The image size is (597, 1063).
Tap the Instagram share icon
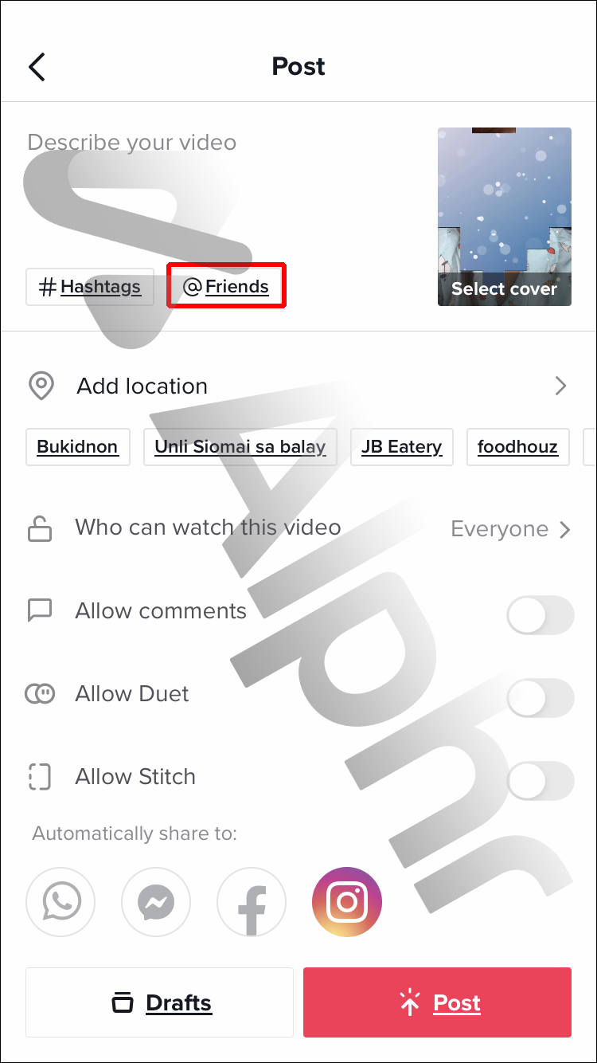point(347,902)
